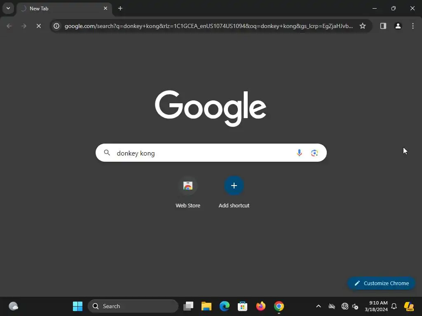Go forward to next page
The width and height of the screenshot is (422, 316).
23,26
